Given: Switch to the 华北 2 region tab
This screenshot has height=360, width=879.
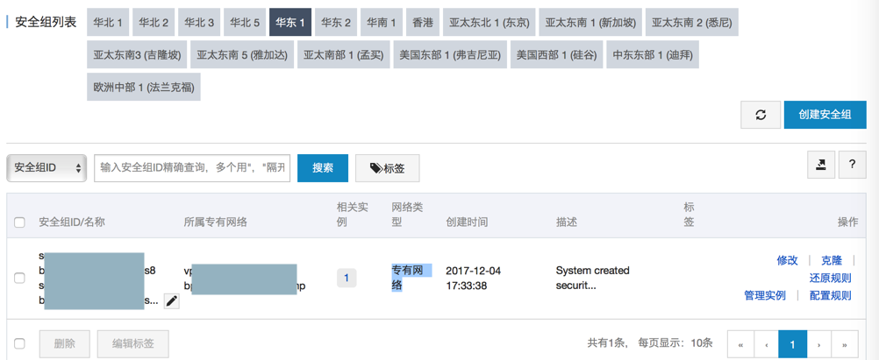Looking at the screenshot, I should tap(154, 22).
